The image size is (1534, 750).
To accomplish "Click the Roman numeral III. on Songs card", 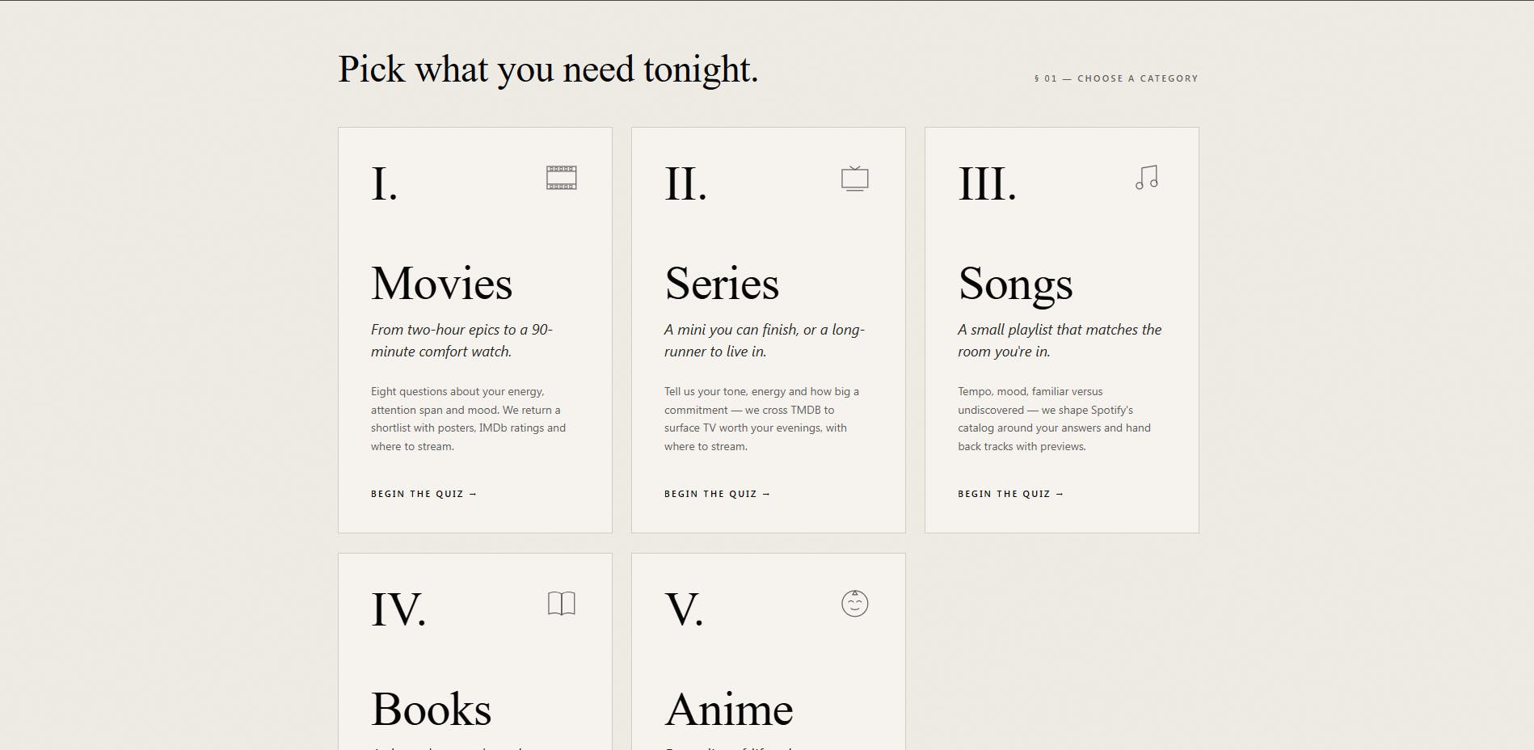I will pyautogui.click(x=987, y=184).
